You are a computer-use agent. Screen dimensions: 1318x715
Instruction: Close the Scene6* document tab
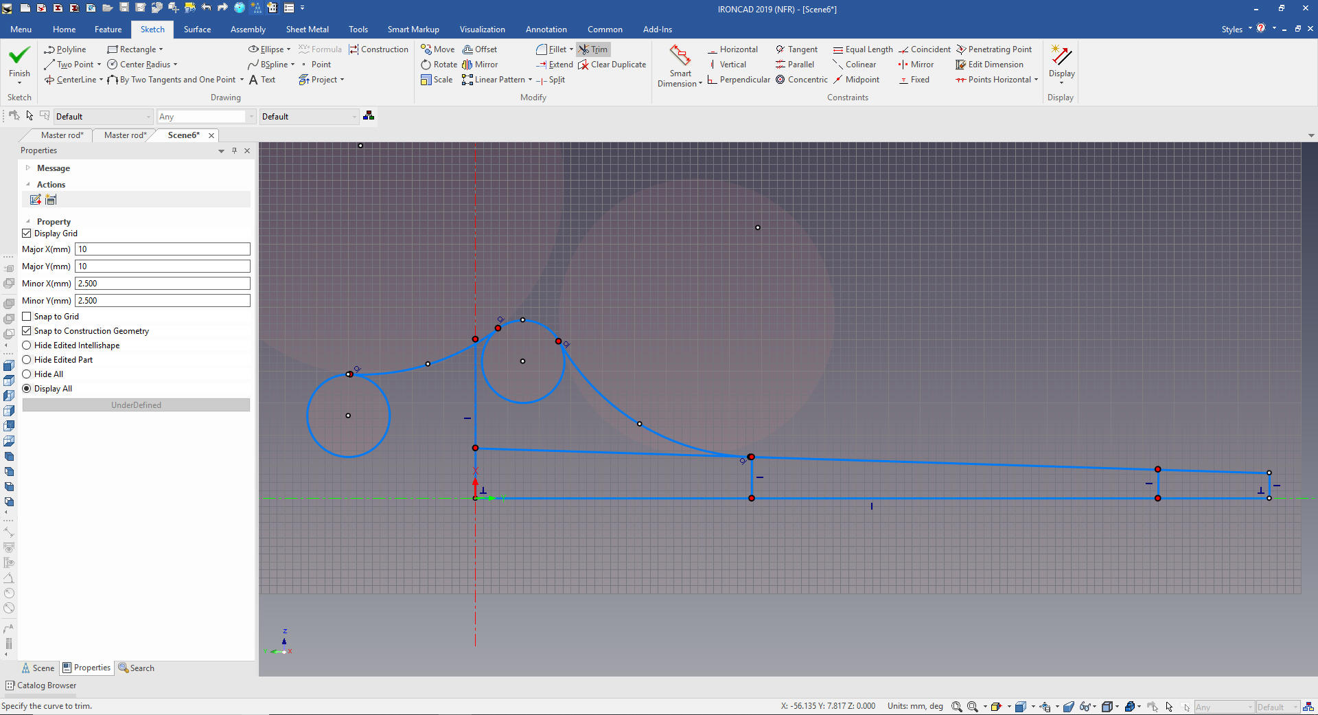coord(211,136)
